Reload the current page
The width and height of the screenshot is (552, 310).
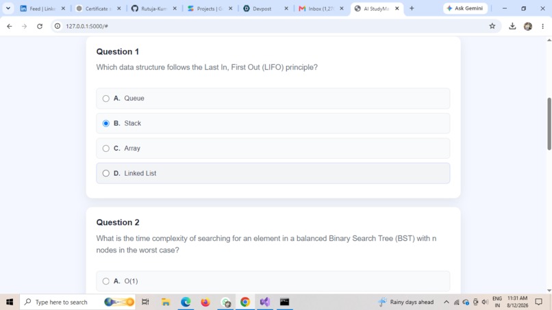click(x=40, y=26)
